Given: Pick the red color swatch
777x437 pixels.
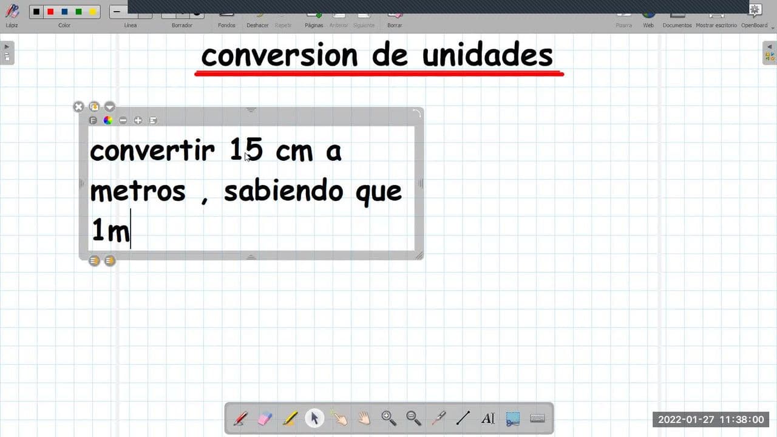Looking at the screenshot, I should (49, 11).
